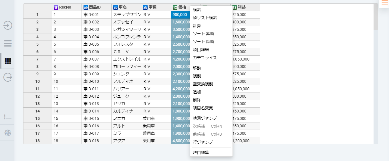This screenshot has width=389, height=161.
Task: Choose 移動 in the context menu
Action: coord(211,68)
